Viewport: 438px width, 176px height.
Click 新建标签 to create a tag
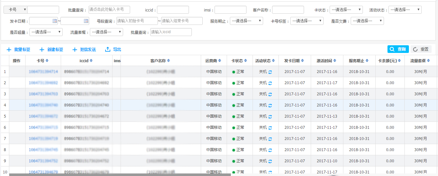(51, 49)
